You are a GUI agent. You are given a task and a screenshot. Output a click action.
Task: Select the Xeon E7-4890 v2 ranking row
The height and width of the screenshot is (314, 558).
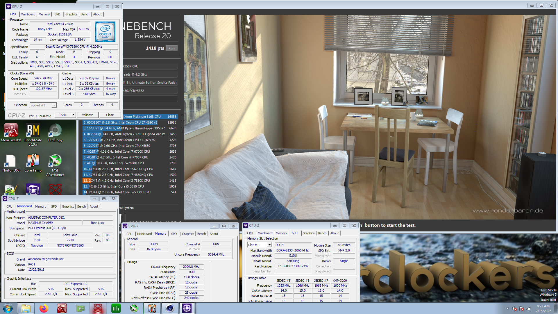tap(130, 122)
